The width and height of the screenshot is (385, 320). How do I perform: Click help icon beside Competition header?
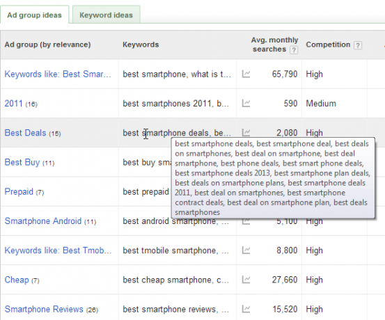tap(358, 45)
